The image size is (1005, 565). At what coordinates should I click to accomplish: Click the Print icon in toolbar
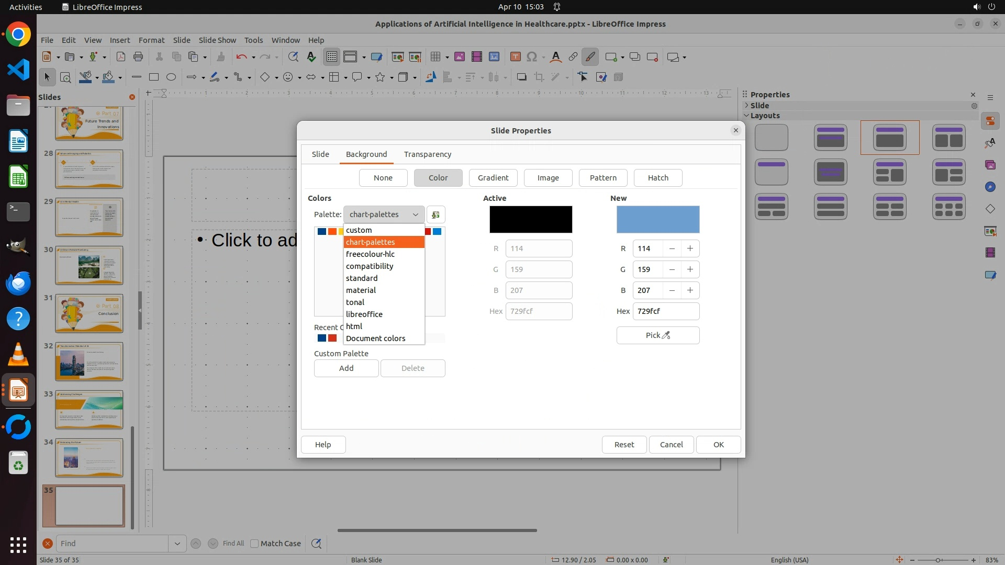click(138, 57)
